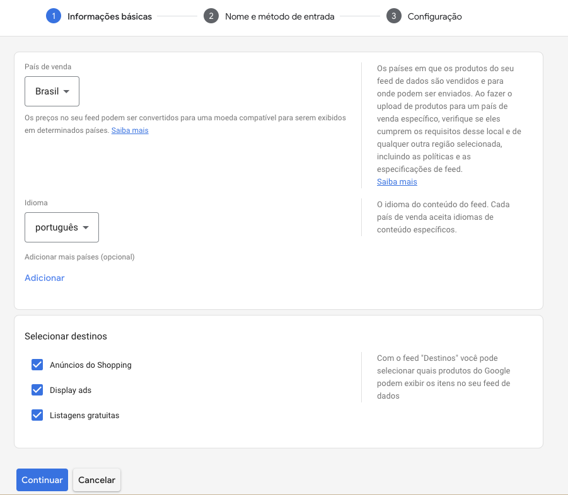The height and width of the screenshot is (495, 568).
Task: Disable the Display ads checkbox
Action: click(37, 390)
